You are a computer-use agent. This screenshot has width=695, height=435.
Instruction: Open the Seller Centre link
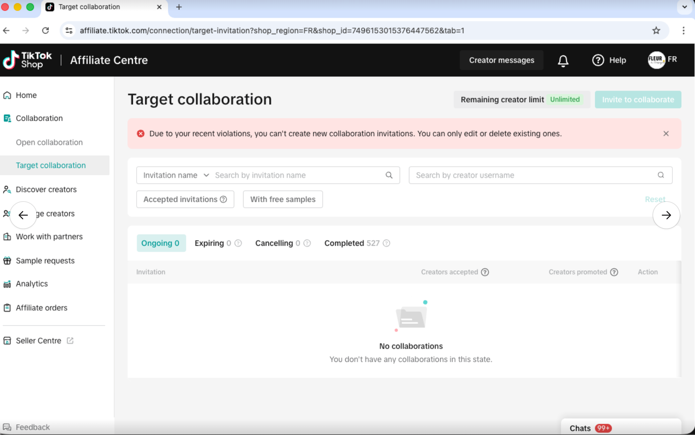39,341
